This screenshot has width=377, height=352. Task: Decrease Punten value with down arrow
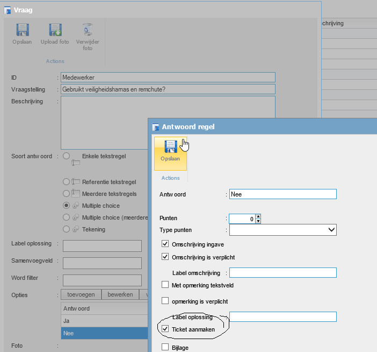click(258, 221)
